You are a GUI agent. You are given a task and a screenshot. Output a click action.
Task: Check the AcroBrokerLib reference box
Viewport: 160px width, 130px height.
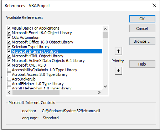9,79
